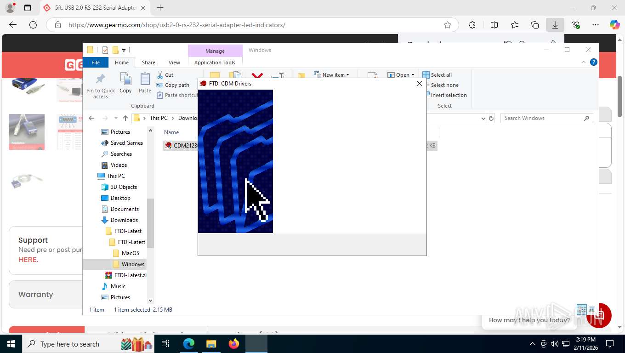The height and width of the screenshot is (353, 625).
Task: Refresh the Explorer folder view
Action: [x=491, y=118]
